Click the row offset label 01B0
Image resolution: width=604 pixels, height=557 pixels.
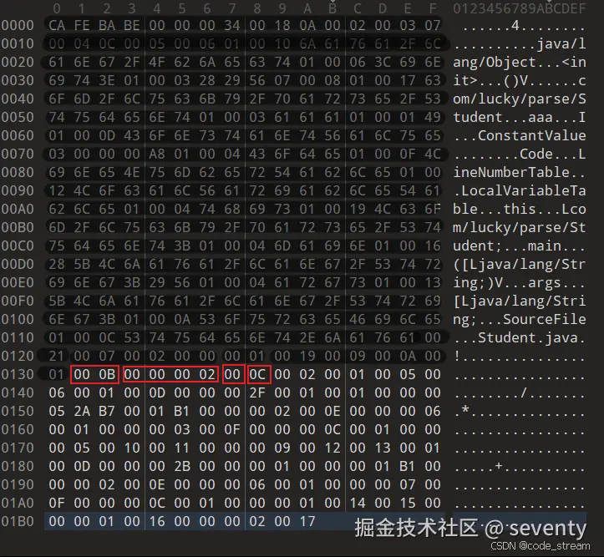coord(18,521)
